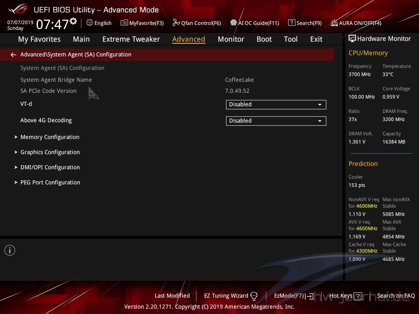Viewport: 419px width, 314px height.
Task: Open MyFavorite(F3) label
Action: coord(146,23)
